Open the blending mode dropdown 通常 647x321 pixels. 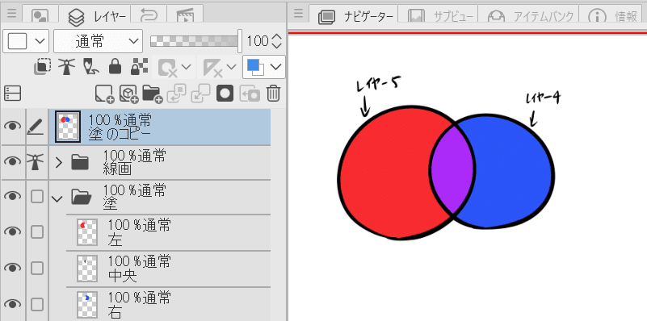(x=99, y=41)
